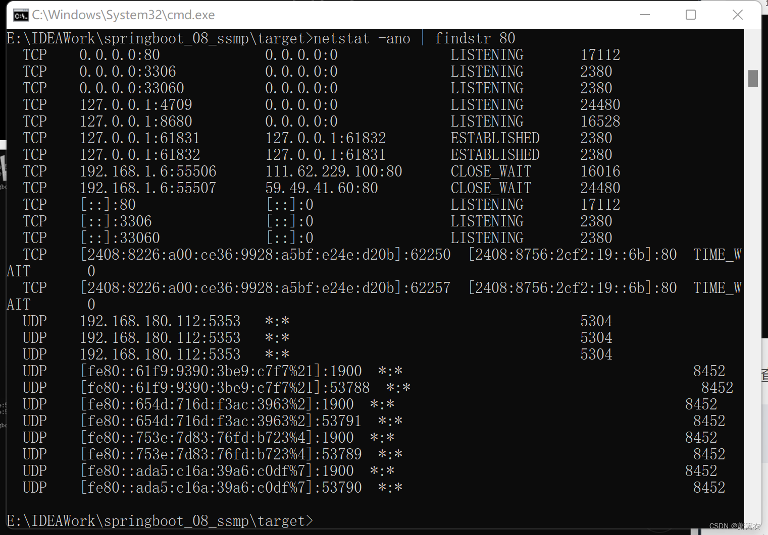Select foreign address 111.62.229.100:80
Screen dimensions: 768x535
tap(334, 171)
